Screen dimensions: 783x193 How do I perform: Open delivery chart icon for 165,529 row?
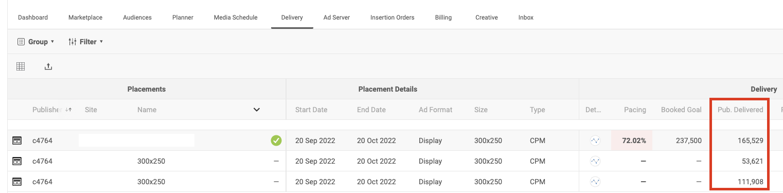click(x=595, y=141)
